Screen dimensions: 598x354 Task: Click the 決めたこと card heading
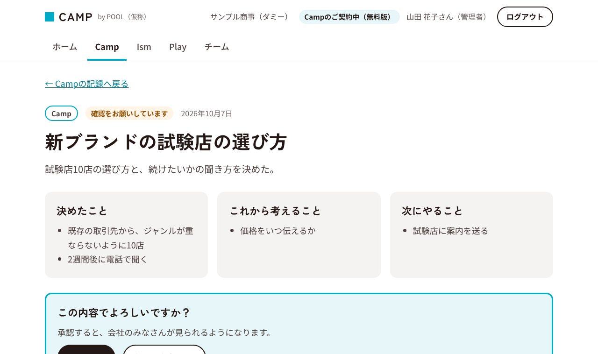82,211
